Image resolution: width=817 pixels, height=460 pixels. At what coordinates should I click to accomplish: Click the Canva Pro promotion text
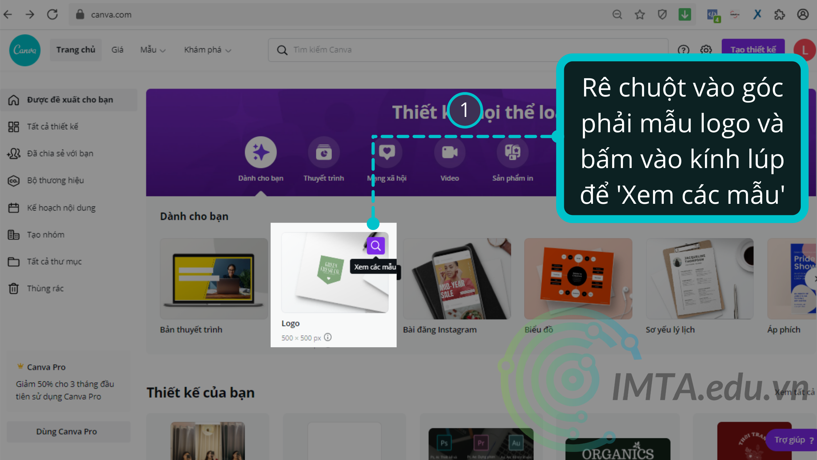pos(65,390)
